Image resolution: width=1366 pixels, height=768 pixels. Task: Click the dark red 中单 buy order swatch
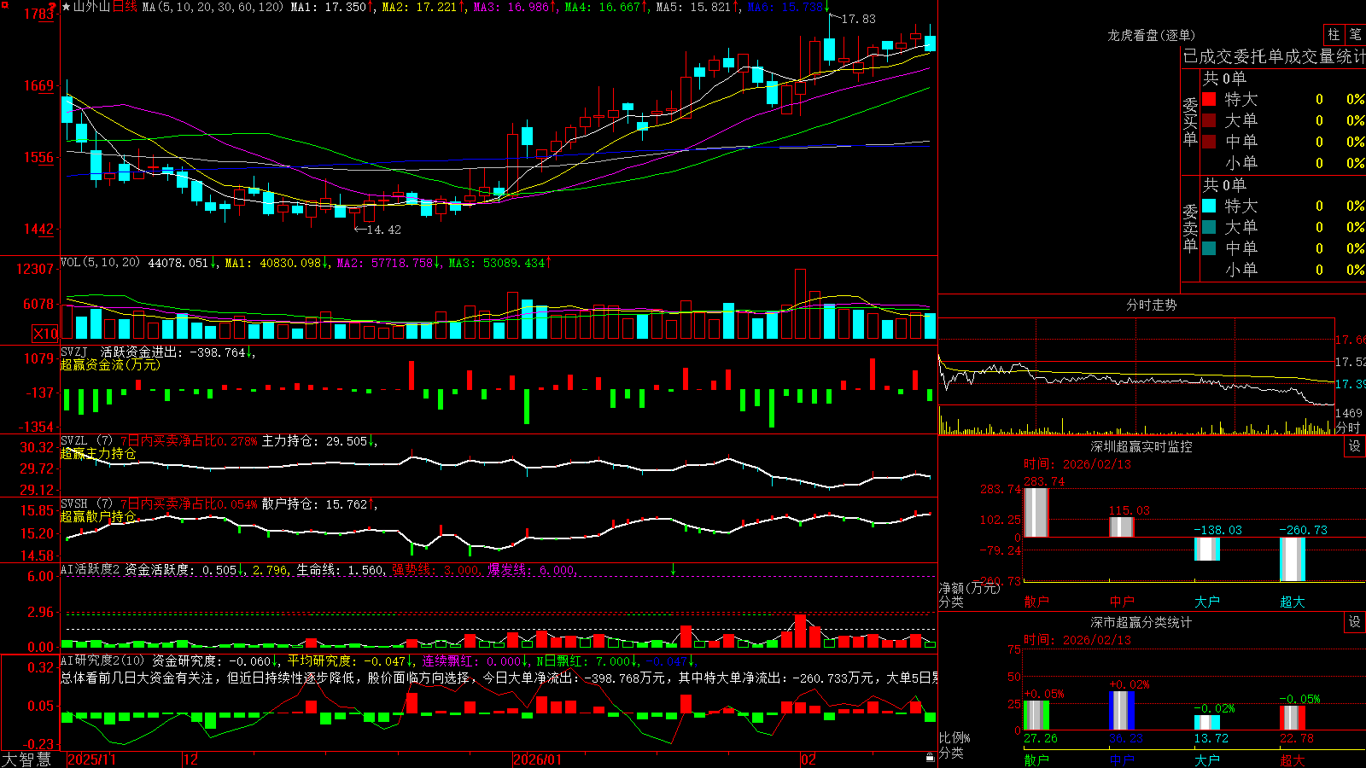click(x=1209, y=142)
